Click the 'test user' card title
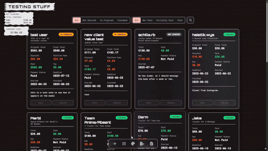 pos(39,35)
